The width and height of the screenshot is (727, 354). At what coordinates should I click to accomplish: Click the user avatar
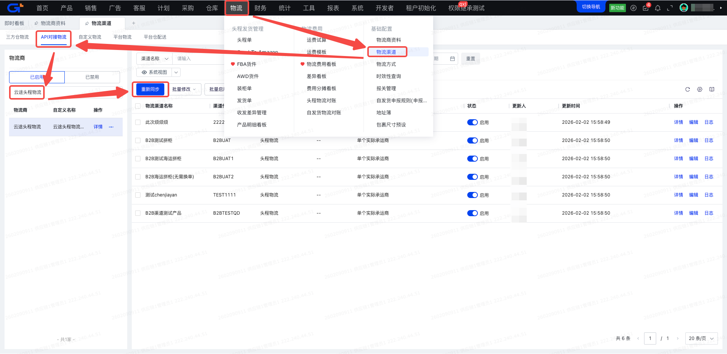click(x=684, y=8)
